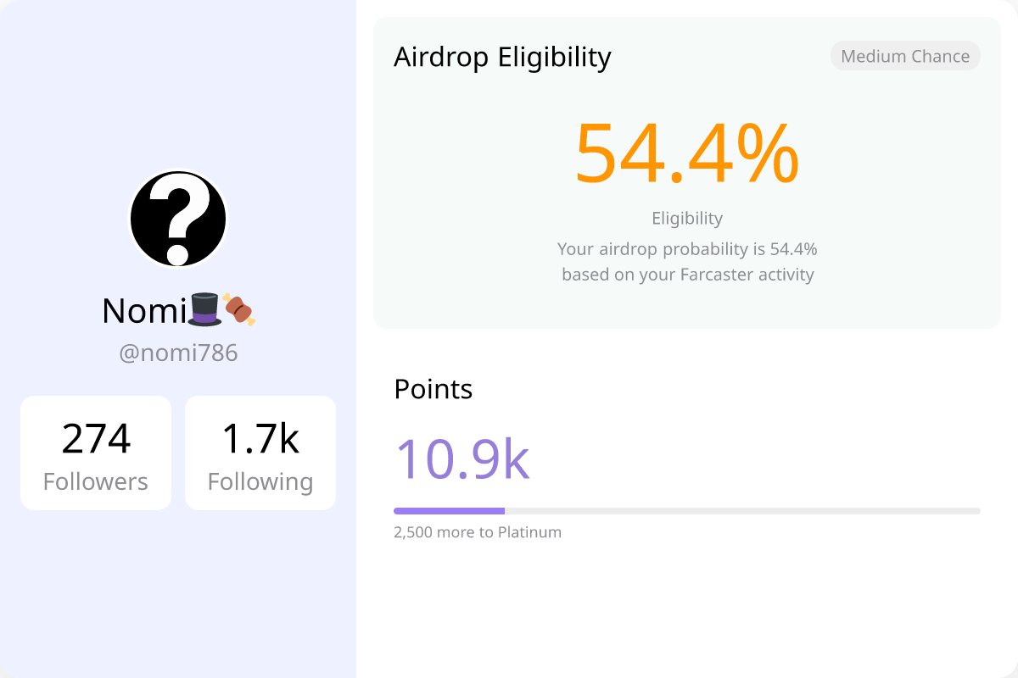1018x678 pixels.
Task: Click the Eligibility caption under percentage
Action: (687, 218)
